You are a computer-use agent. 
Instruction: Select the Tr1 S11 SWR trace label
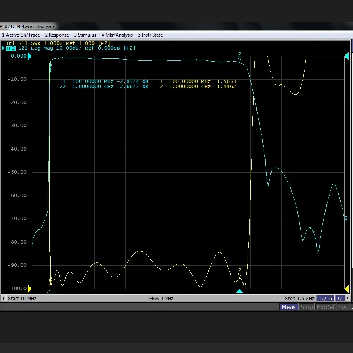pyautogui.click(x=58, y=43)
